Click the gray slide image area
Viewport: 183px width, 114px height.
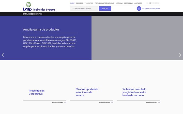coord(137,38)
